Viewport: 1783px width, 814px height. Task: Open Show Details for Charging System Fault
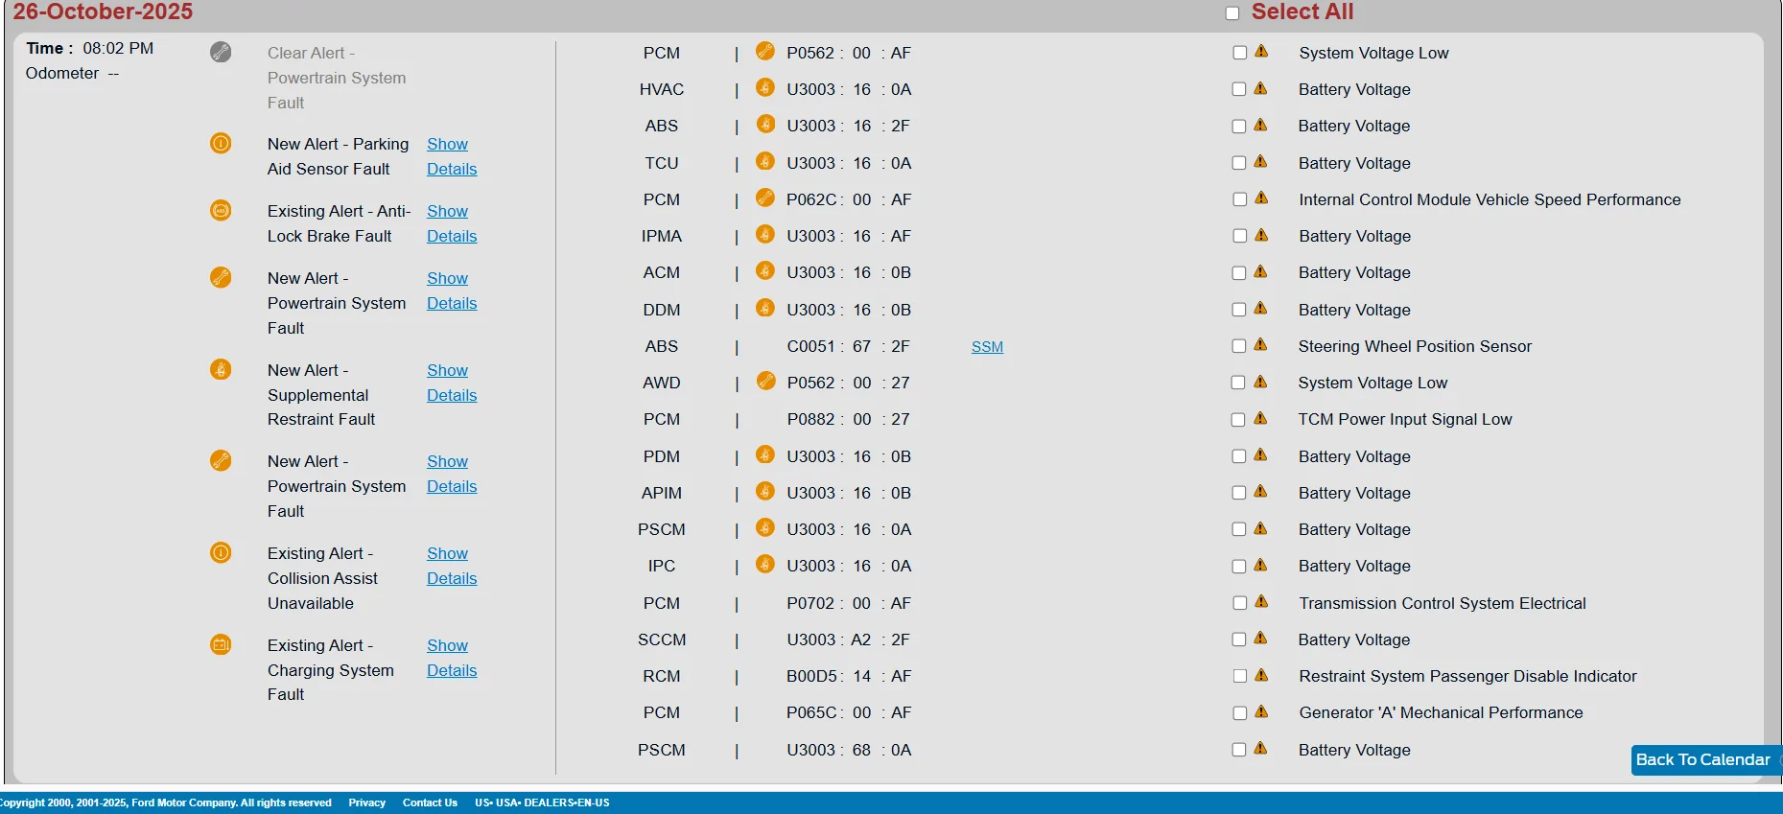tap(451, 658)
